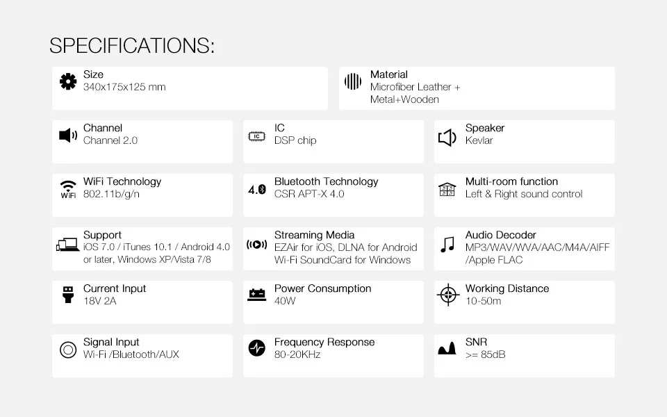
Task: Select the crosshair Working Distance icon
Action: [x=448, y=295]
